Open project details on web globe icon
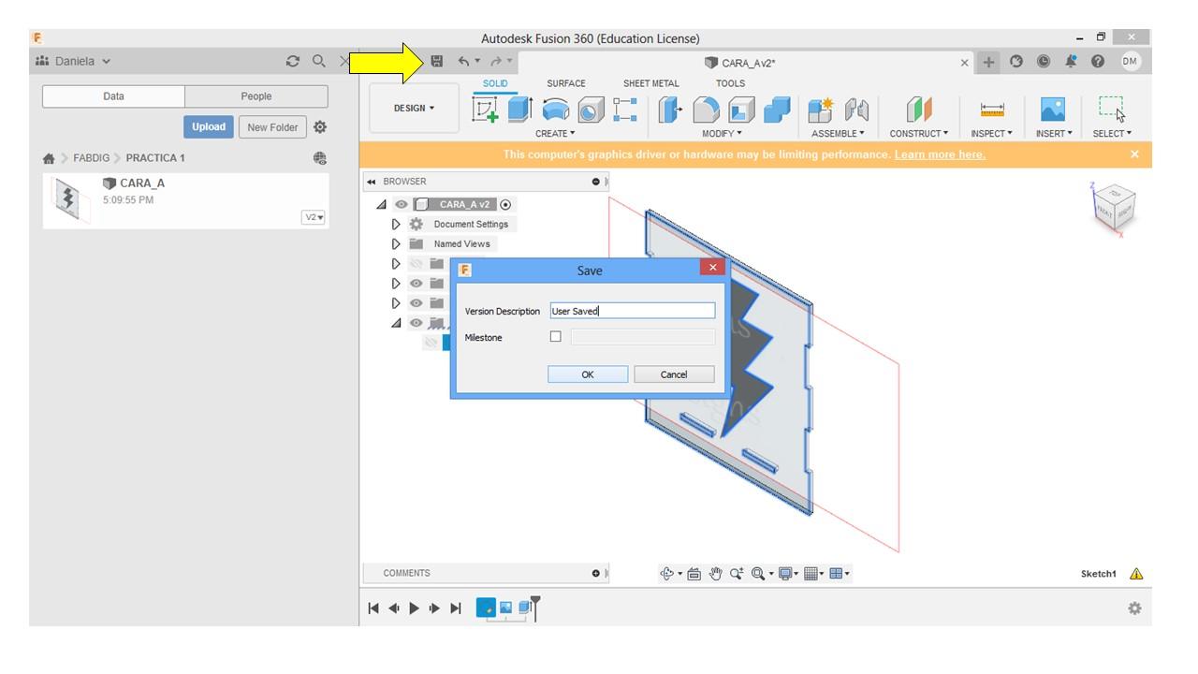 click(320, 158)
